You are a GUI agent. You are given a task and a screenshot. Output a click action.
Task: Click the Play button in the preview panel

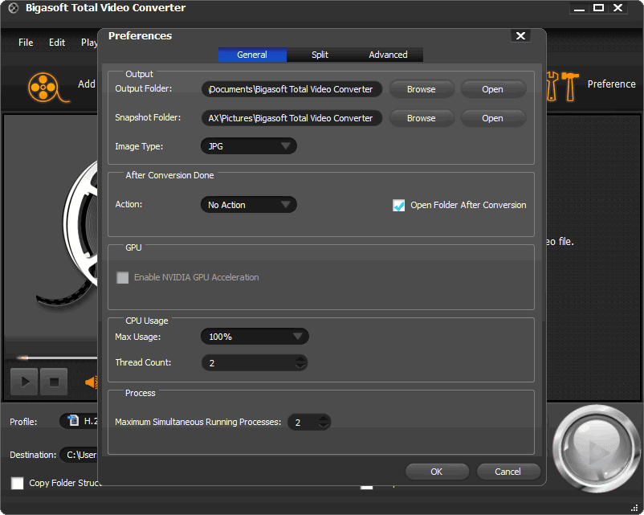tap(24, 382)
